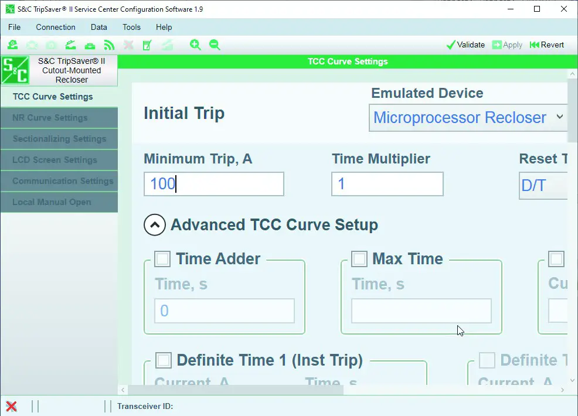
Task: Apply the settings with Apply button
Action: (507, 45)
